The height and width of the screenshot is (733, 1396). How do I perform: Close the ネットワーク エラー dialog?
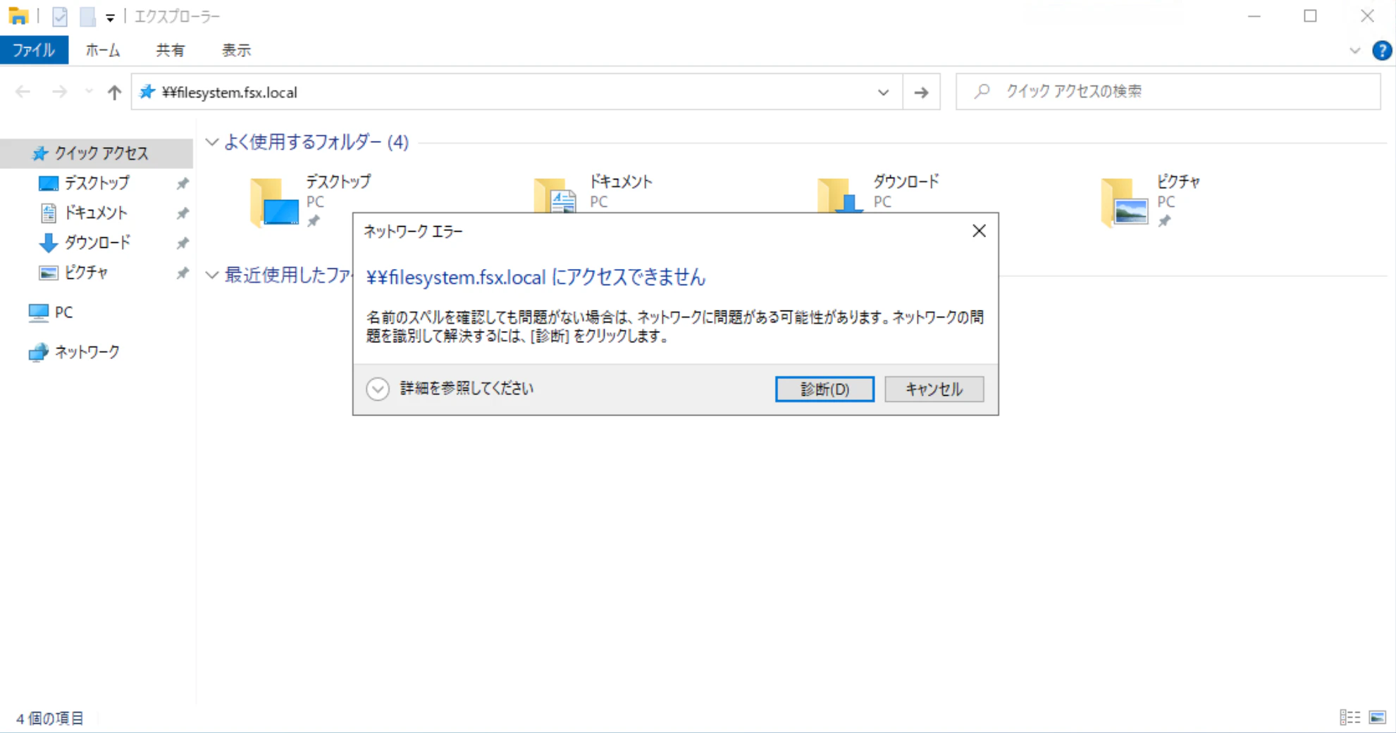[x=979, y=231]
